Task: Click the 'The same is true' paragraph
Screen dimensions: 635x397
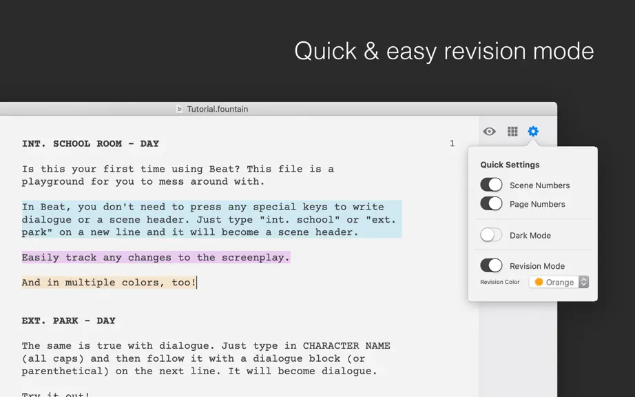Action: [x=206, y=358]
